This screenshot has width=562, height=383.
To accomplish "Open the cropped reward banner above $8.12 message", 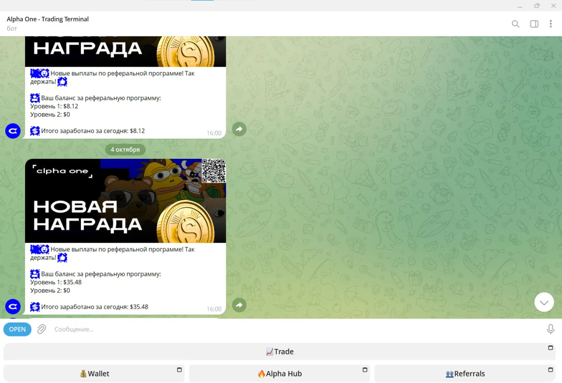I will (x=126, y=52).
